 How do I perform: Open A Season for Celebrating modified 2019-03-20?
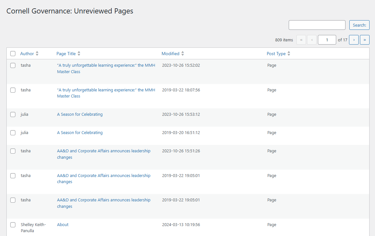[80, 132]
